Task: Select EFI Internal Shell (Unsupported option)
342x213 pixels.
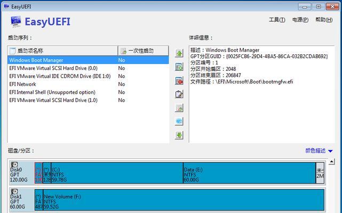Action: coord(88,92)
